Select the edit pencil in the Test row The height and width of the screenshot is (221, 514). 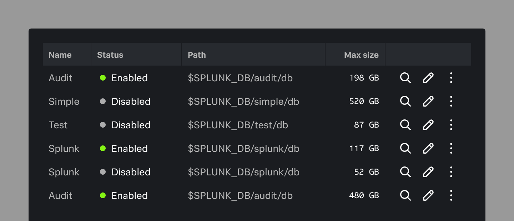click(x=428, y=125)
